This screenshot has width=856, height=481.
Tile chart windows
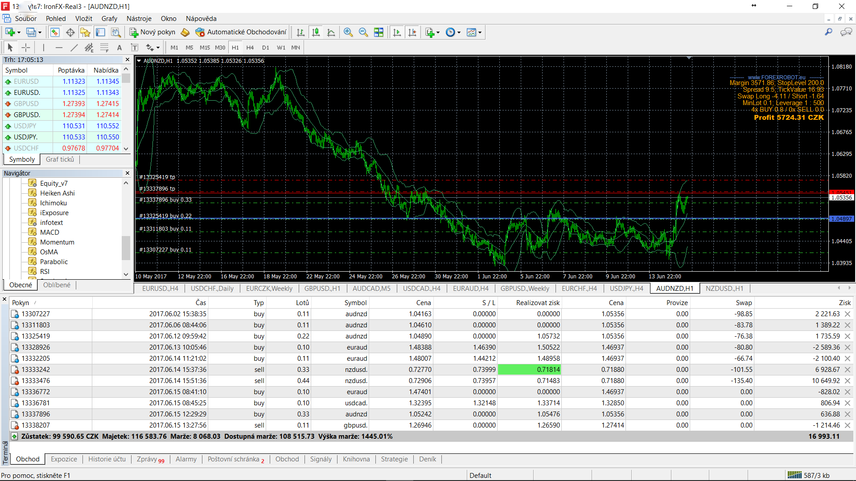379,32
